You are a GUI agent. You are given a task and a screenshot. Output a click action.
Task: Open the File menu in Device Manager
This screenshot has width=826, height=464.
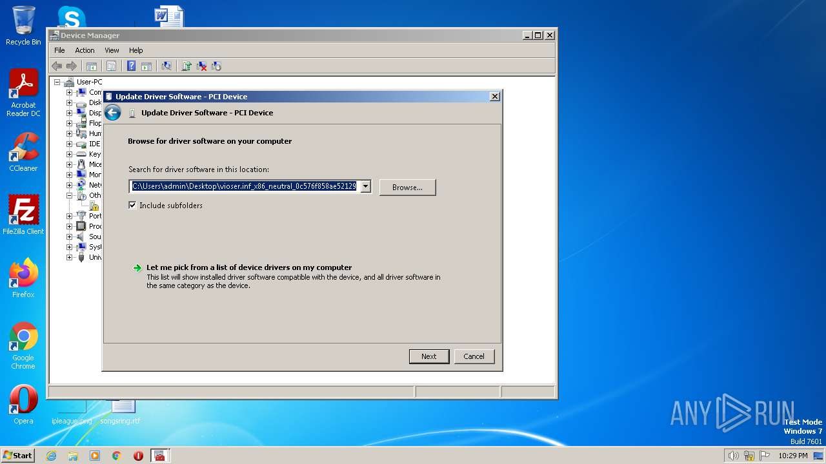click(59, 50)
